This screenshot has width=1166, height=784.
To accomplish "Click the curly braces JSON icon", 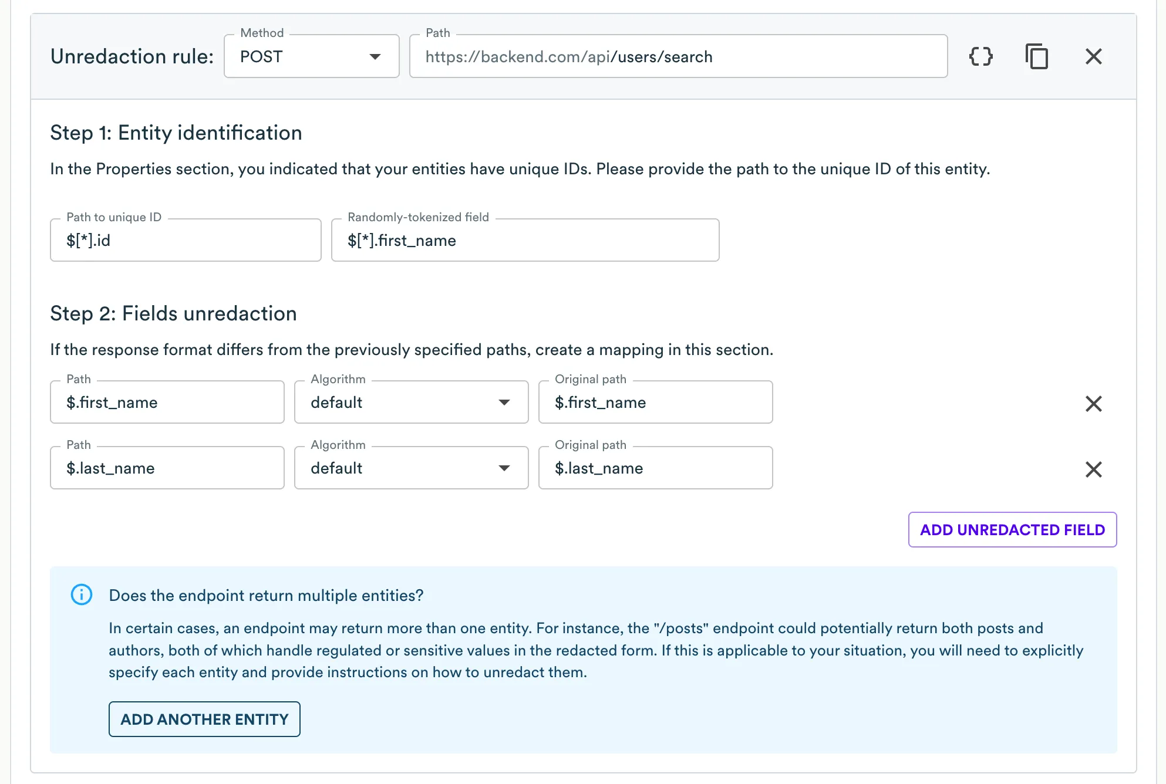I will point(980,56).
